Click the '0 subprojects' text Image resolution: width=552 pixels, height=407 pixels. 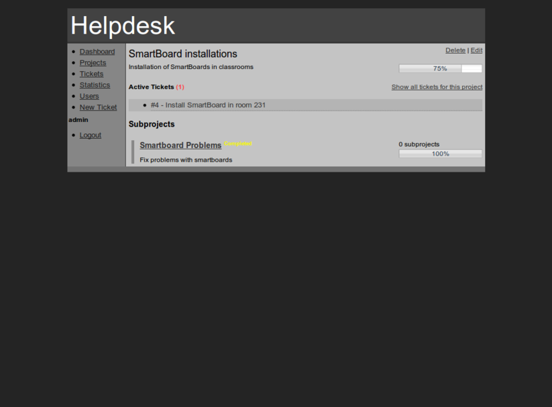pos(419,144)
